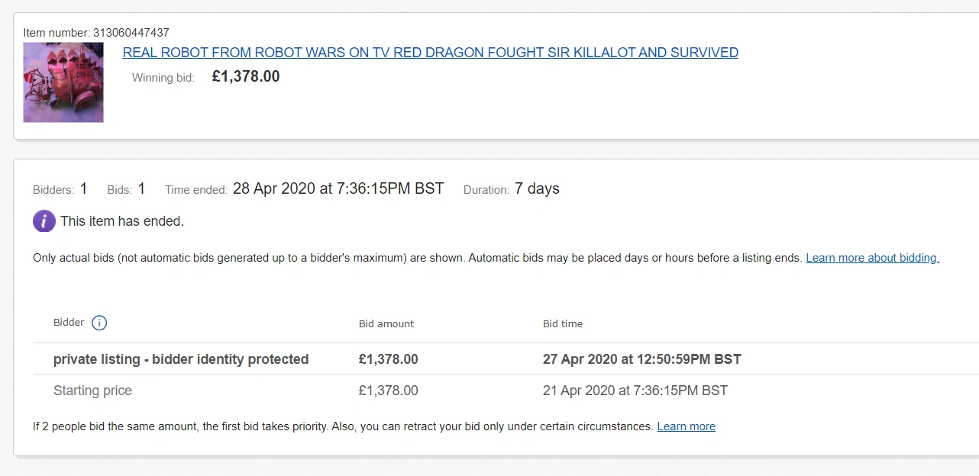Click 'Learn more' about retracting bids
The image size is (979, 476).
(x=686, y=426)
